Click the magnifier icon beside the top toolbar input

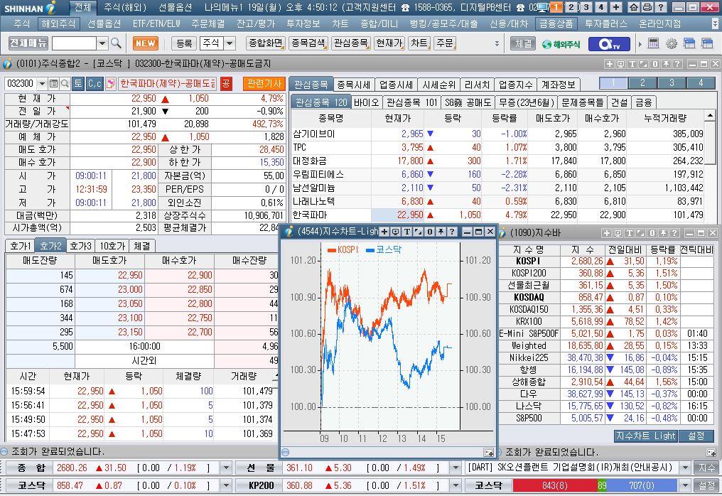point(116,43)
